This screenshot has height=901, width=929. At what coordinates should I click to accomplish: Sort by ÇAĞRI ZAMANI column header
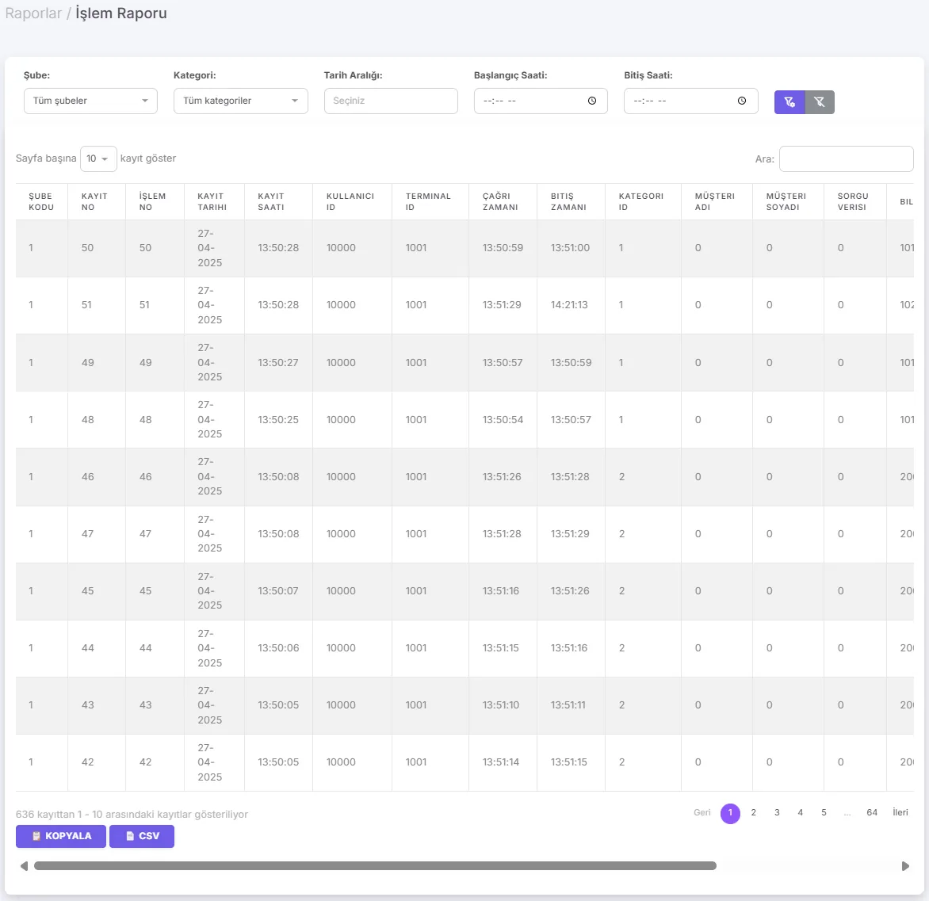pyautogui.click(x=503, y=201)
